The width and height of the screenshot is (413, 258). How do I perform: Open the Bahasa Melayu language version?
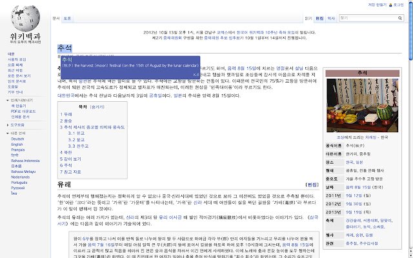[23, 172]
